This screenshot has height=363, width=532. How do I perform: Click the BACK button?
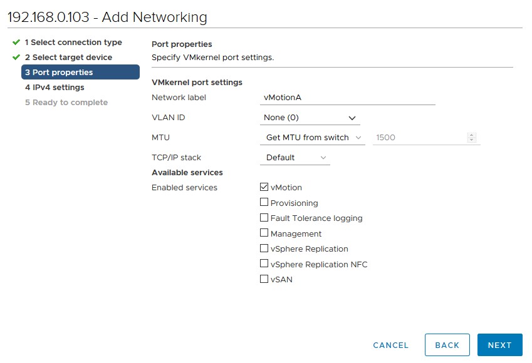click(x=447, y=345)
